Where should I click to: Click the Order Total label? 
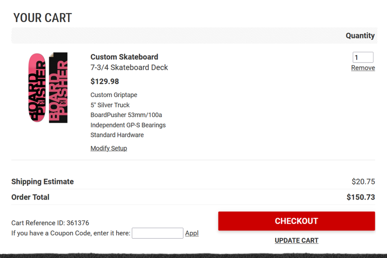(x=30, y=197)
